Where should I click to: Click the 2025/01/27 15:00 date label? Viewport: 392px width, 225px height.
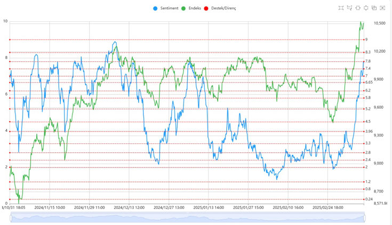248,207
